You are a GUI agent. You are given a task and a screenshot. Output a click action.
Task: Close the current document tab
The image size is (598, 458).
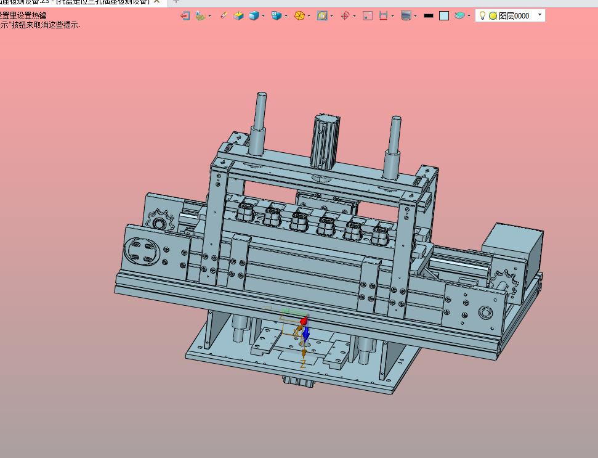tap(157, 2)
